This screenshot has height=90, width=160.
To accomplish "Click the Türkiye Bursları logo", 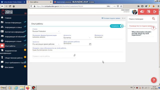I will [x=7, y=12].
